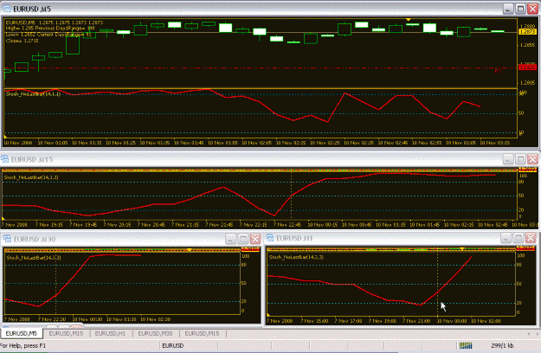Click the left tab scroll arrow
This screenshot has height=353, width=541.
coord(529,334)
